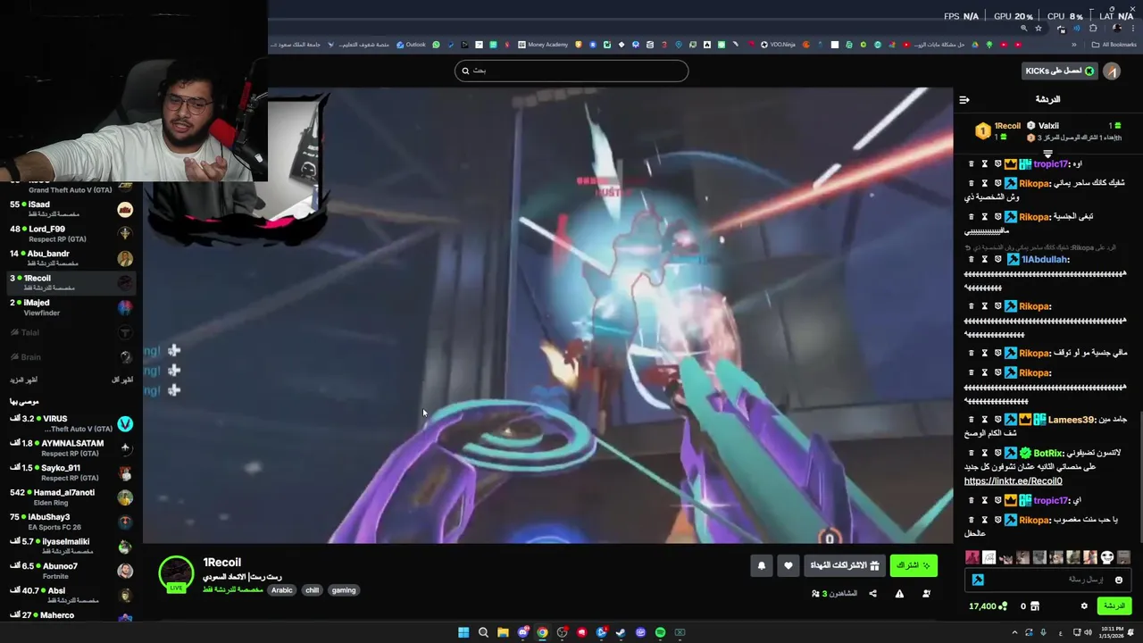This screenshot has height=643, width=1143.
Task: Click the green Subscribe (اشتراك) button
Action: click(x=914, y=565)
